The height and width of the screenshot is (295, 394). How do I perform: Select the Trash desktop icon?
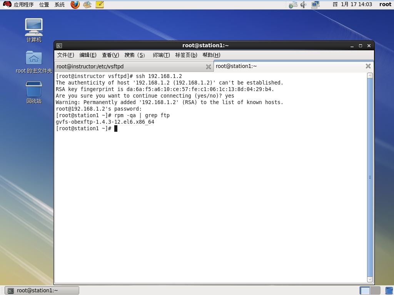[34, 92]
